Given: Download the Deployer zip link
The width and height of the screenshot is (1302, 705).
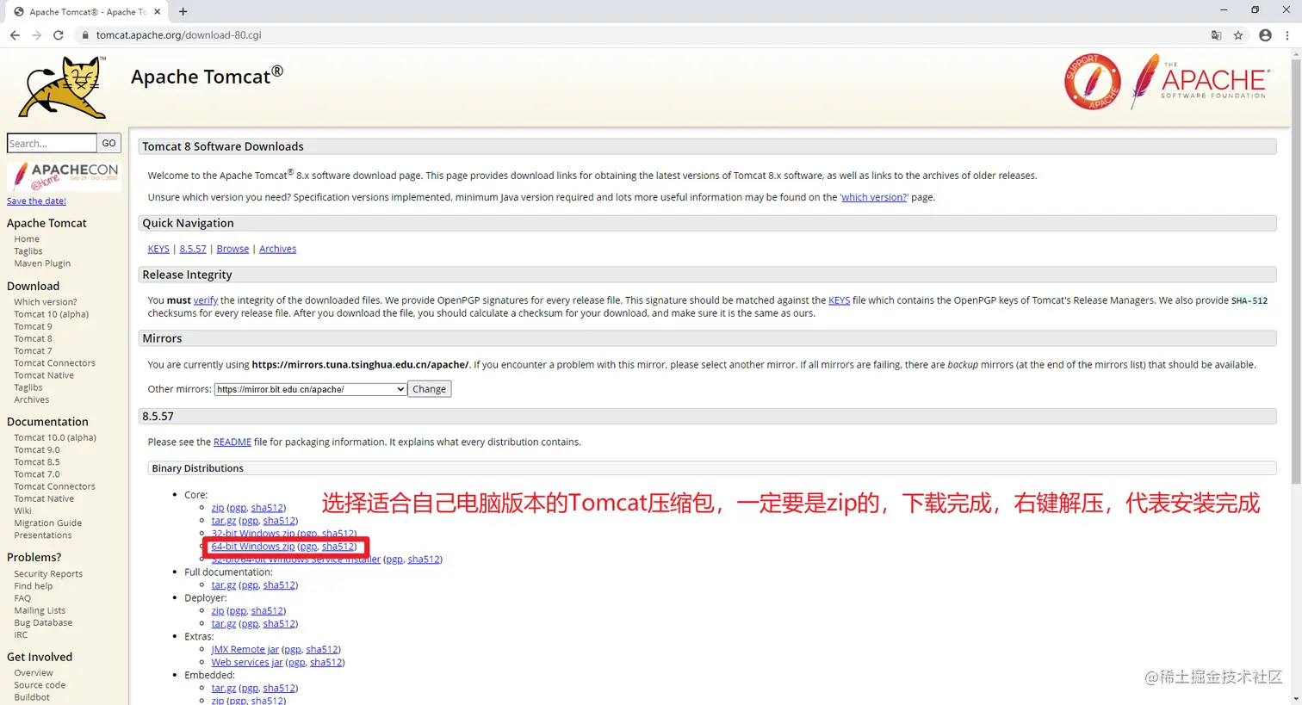Looking at the screenshot, I should pos(218,611).
